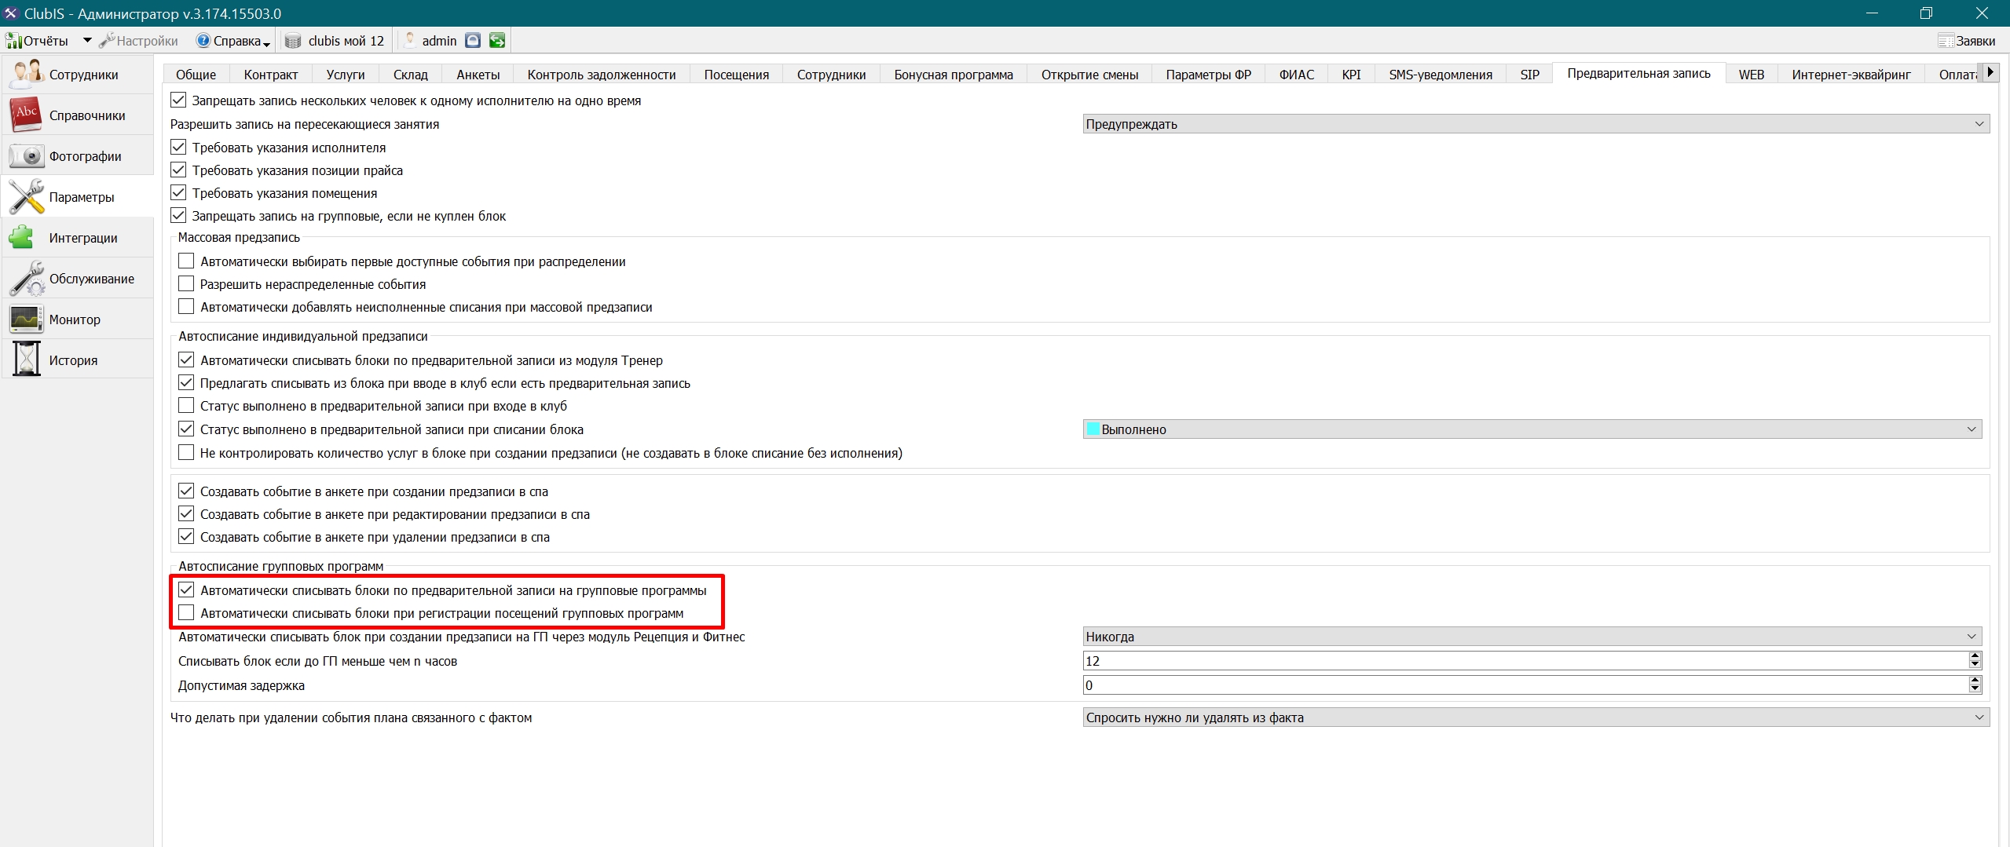Open the Отчёты menu
Image resolution: width=2010 pixels, height=847 pixels.
(37, 41)
